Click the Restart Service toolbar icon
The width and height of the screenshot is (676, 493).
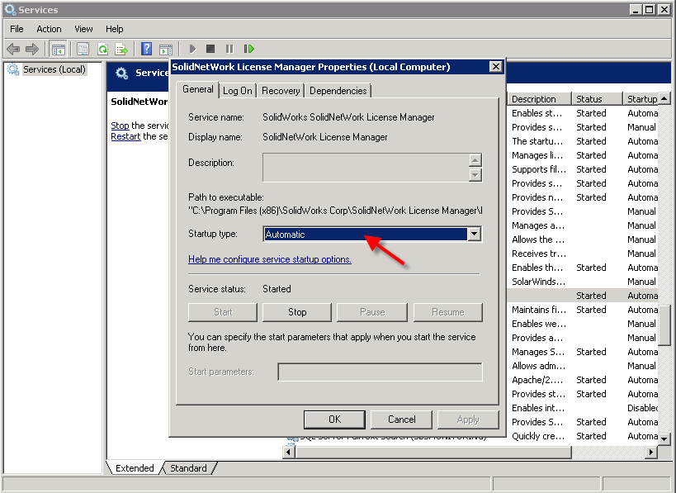pyautogui.click(x=248, y=50)
